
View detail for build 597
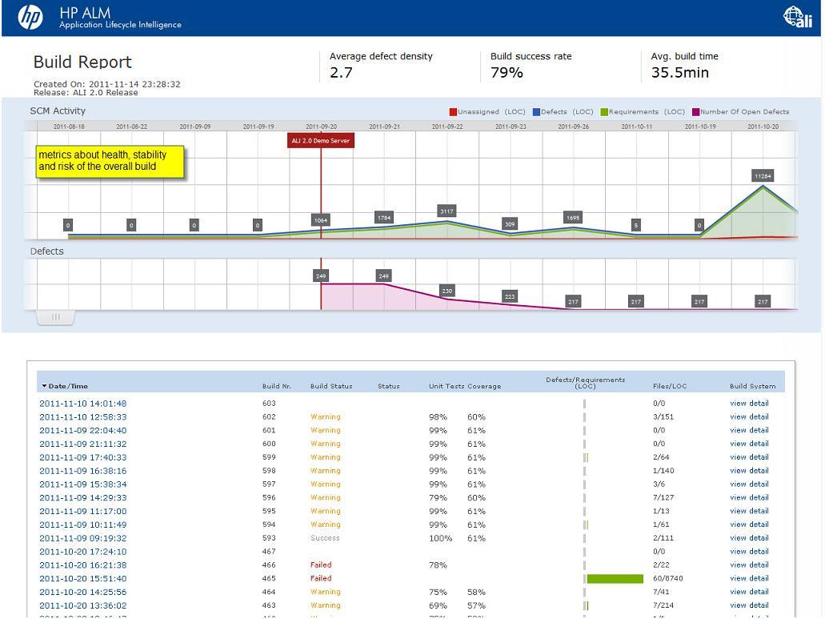[749, 484]
